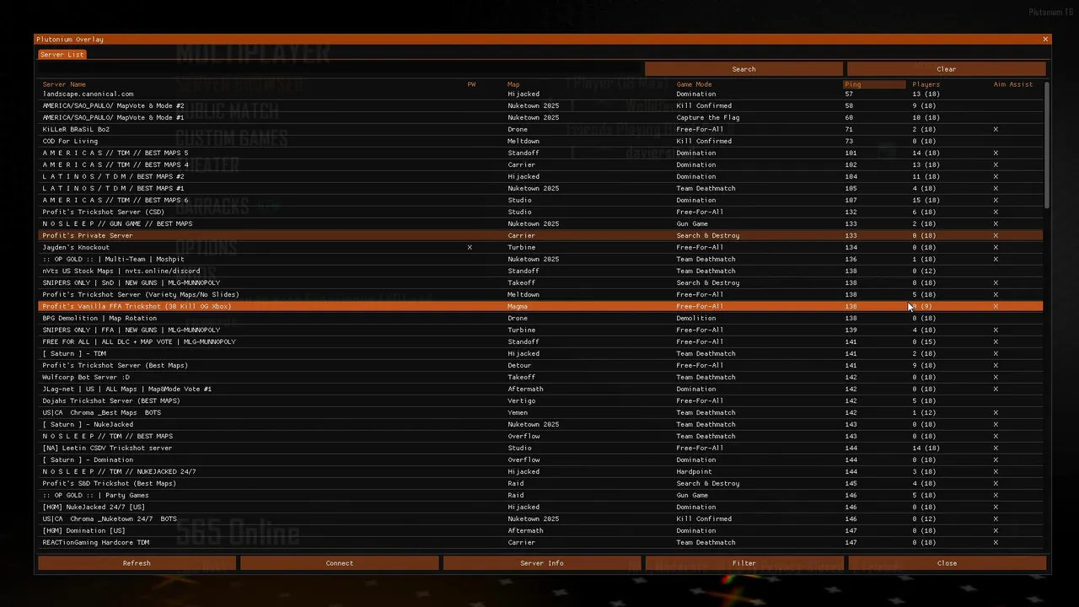Sort by PW column header
The height and width of the screenshot is (607, 1079).
471,84
